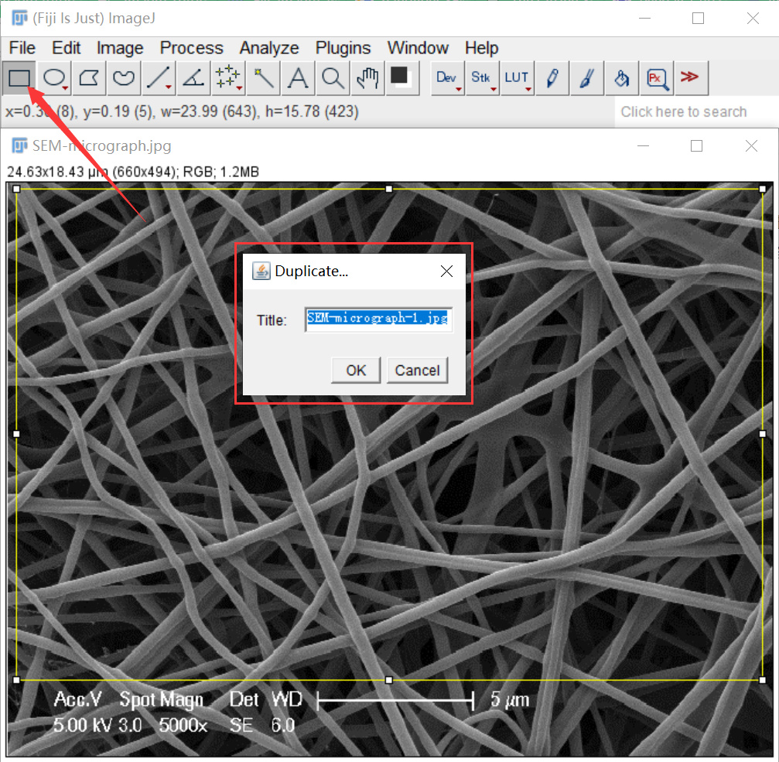779x762 pixels.
Task: Cancel the Duplicate dialog
Action: [417, 371]
